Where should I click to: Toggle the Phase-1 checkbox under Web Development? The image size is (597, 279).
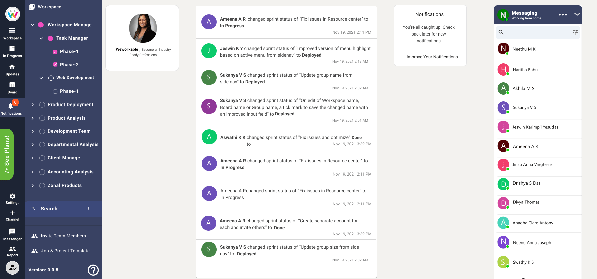pyautogui.click(x=55, y=91)
